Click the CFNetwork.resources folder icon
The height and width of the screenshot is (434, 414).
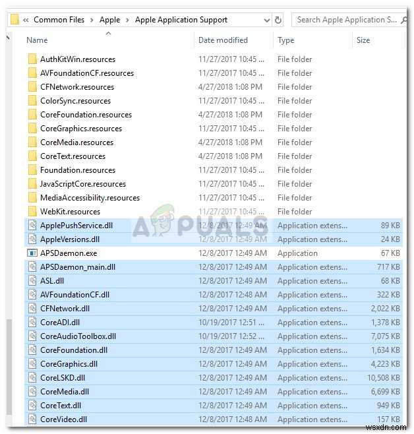[x=32, y=86]
